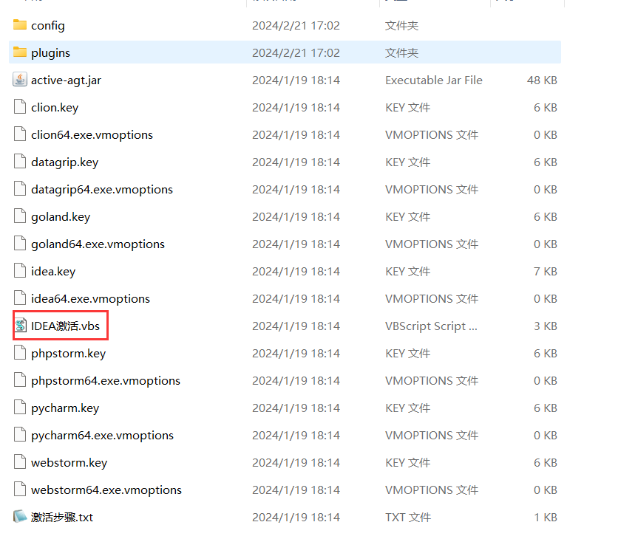Select the file name clion64.exe.vmoptions
The image size is (635, 539).
(x=92, y=135)
